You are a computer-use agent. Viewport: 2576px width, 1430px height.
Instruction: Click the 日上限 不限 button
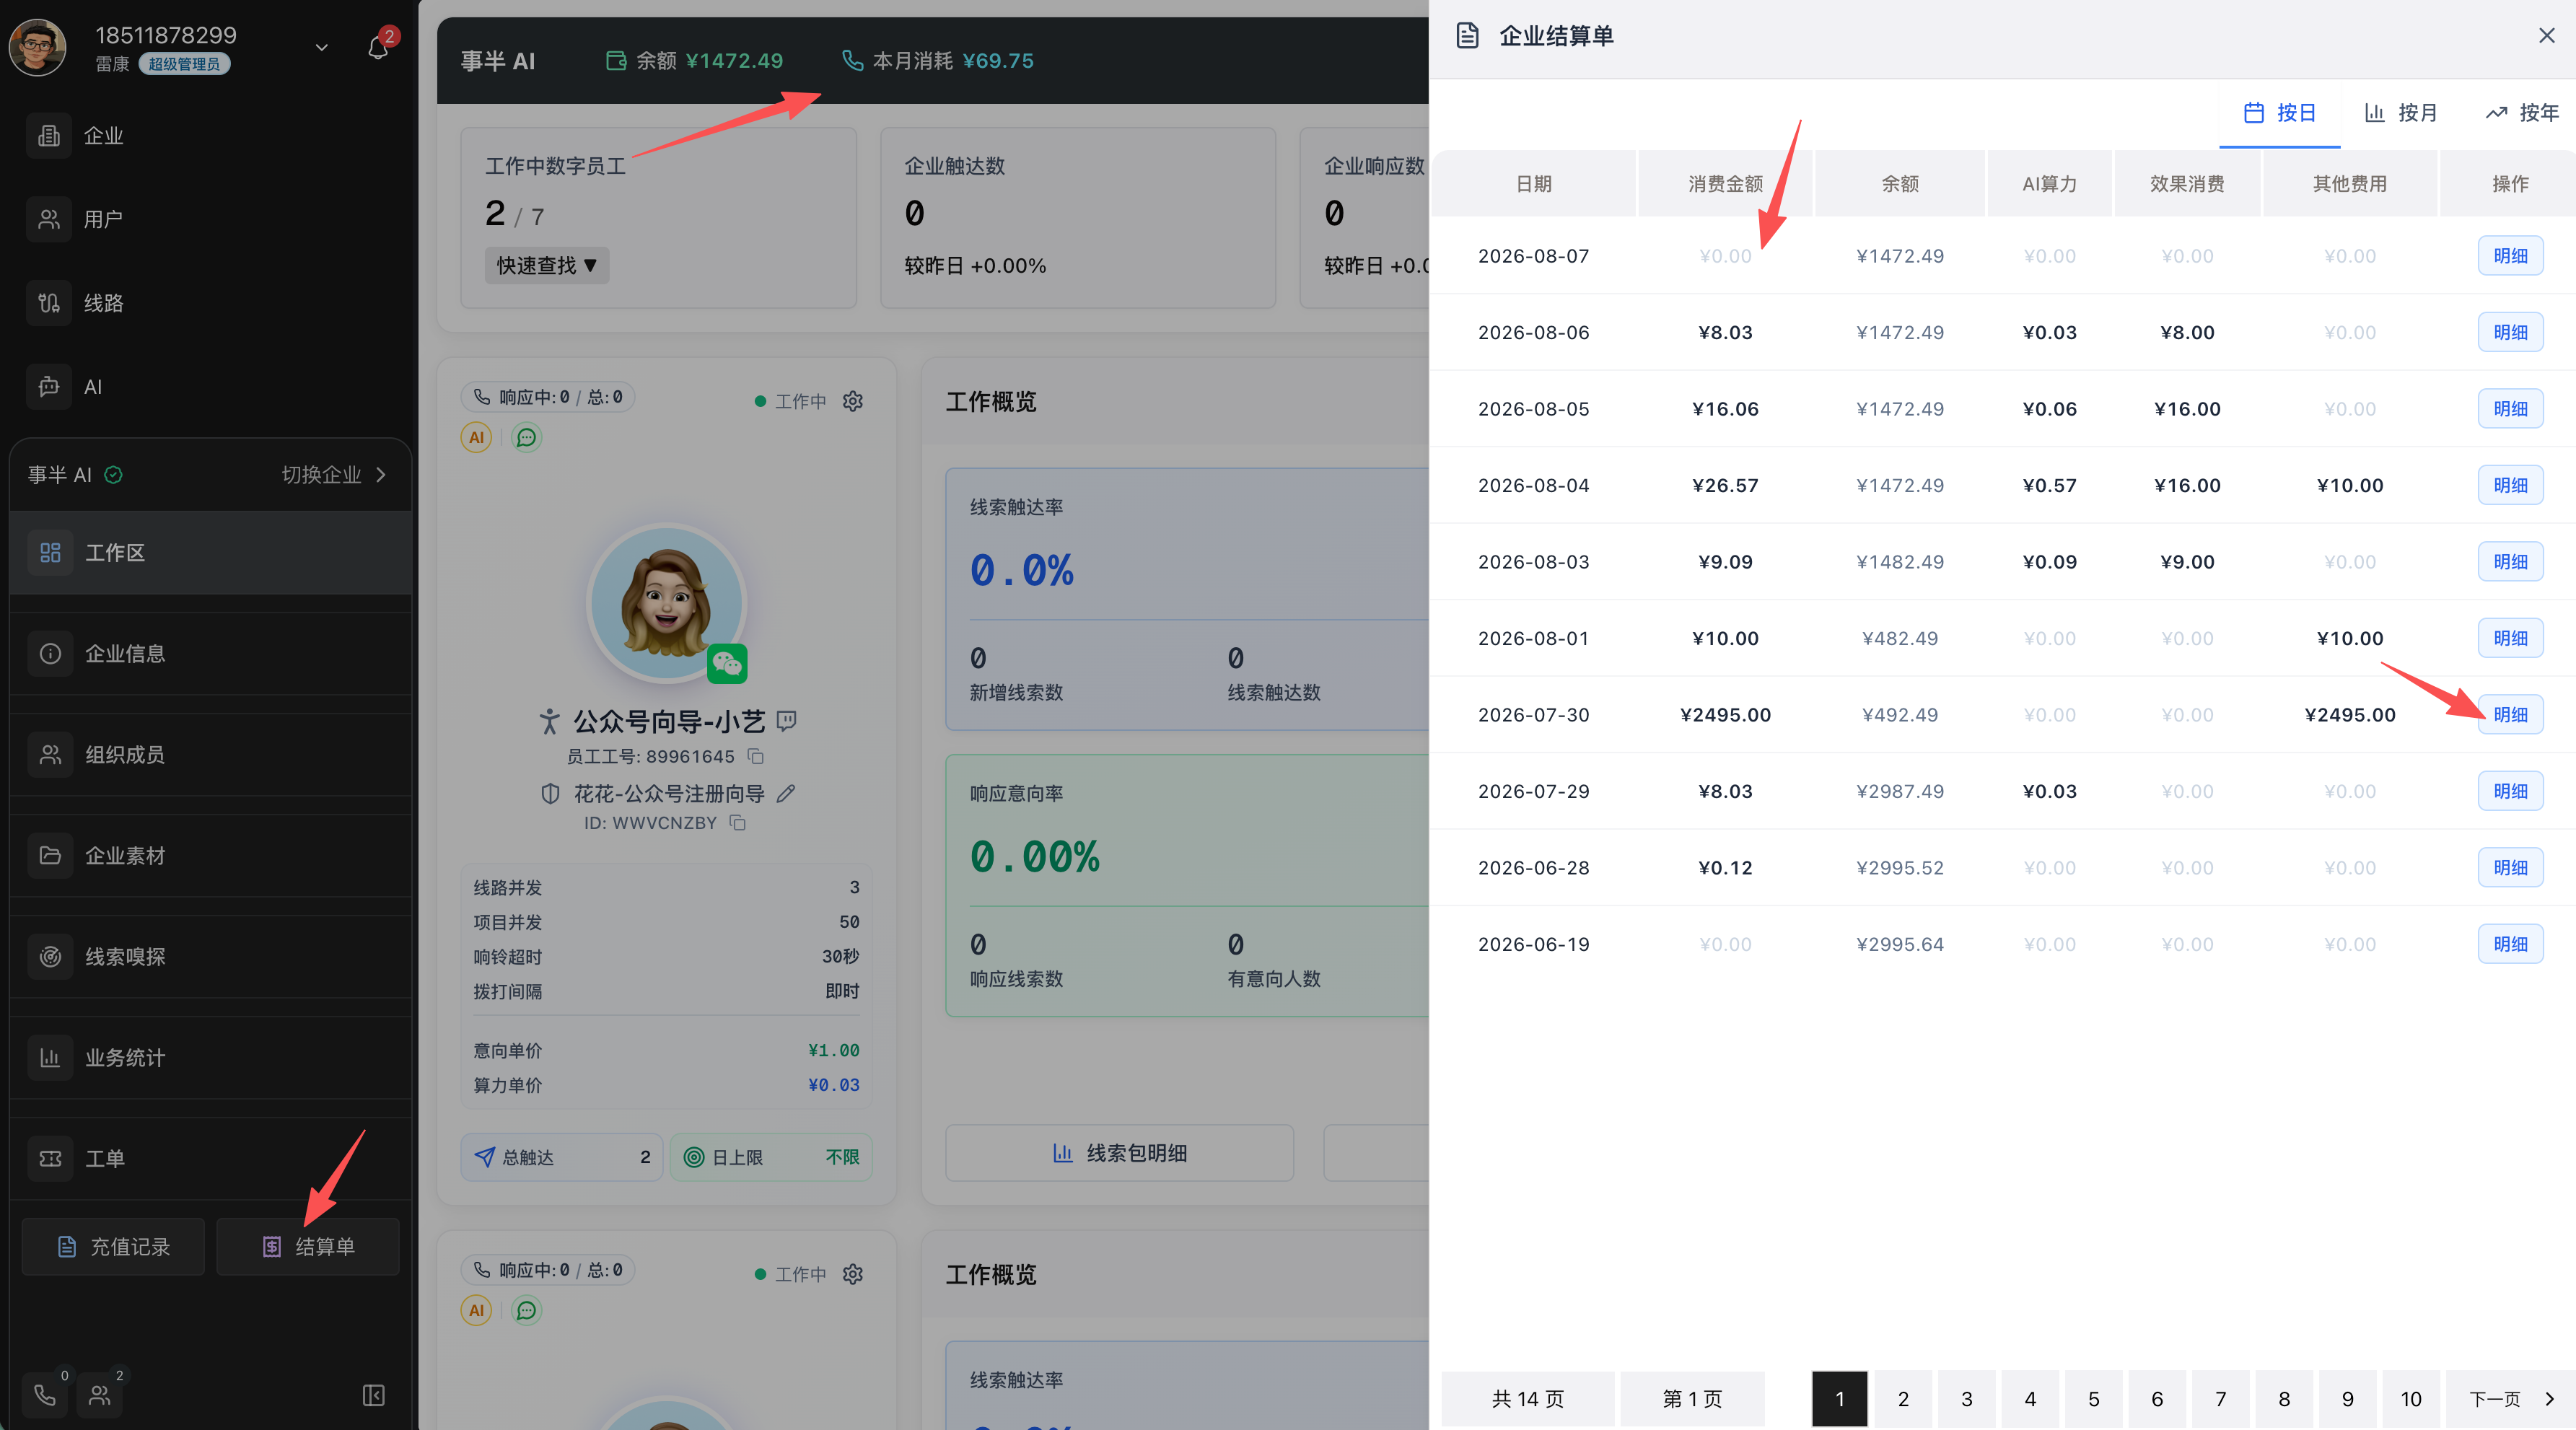(x=771, y=1157)
